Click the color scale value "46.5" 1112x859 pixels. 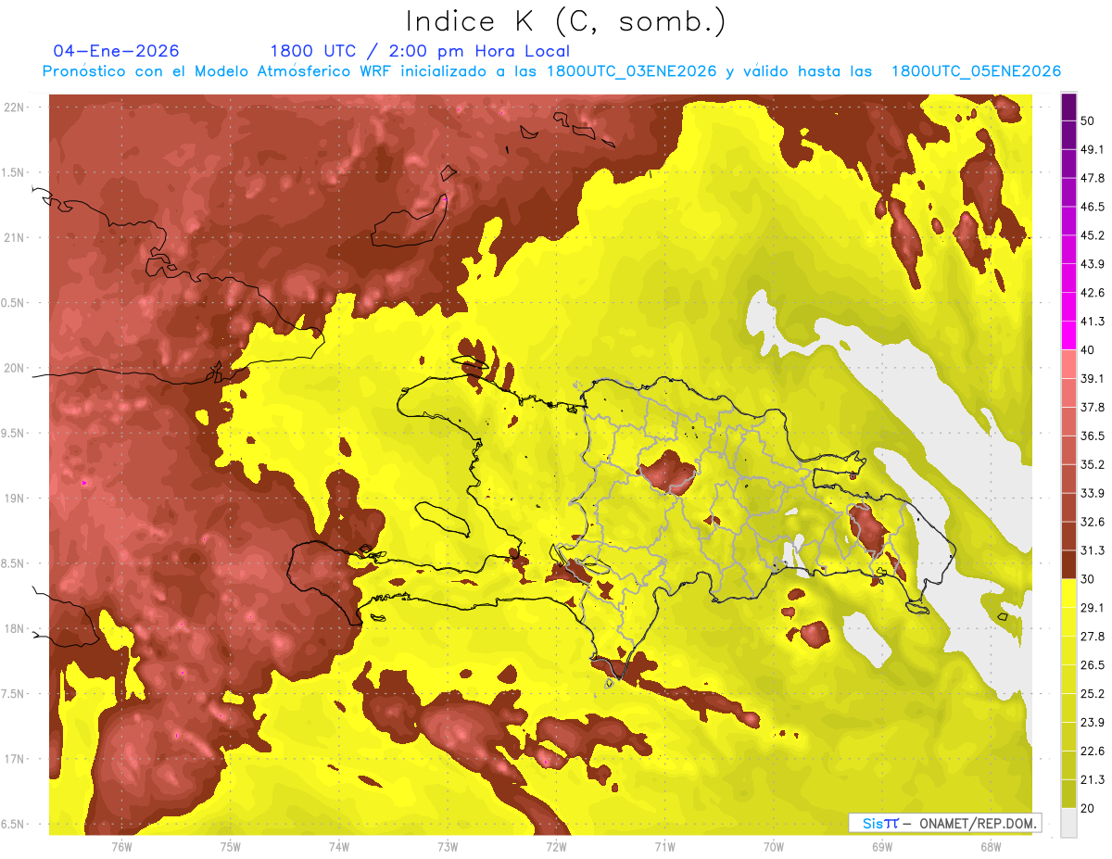[x=1092, y=207]
